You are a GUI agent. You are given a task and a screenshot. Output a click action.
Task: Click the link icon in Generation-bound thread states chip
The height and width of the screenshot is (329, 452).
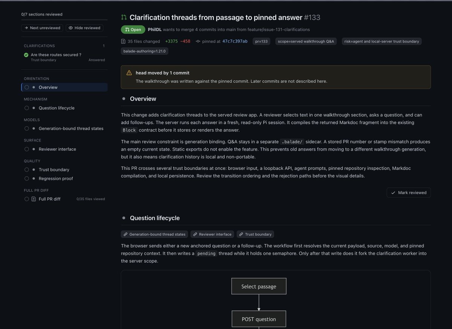click(125, 234)
